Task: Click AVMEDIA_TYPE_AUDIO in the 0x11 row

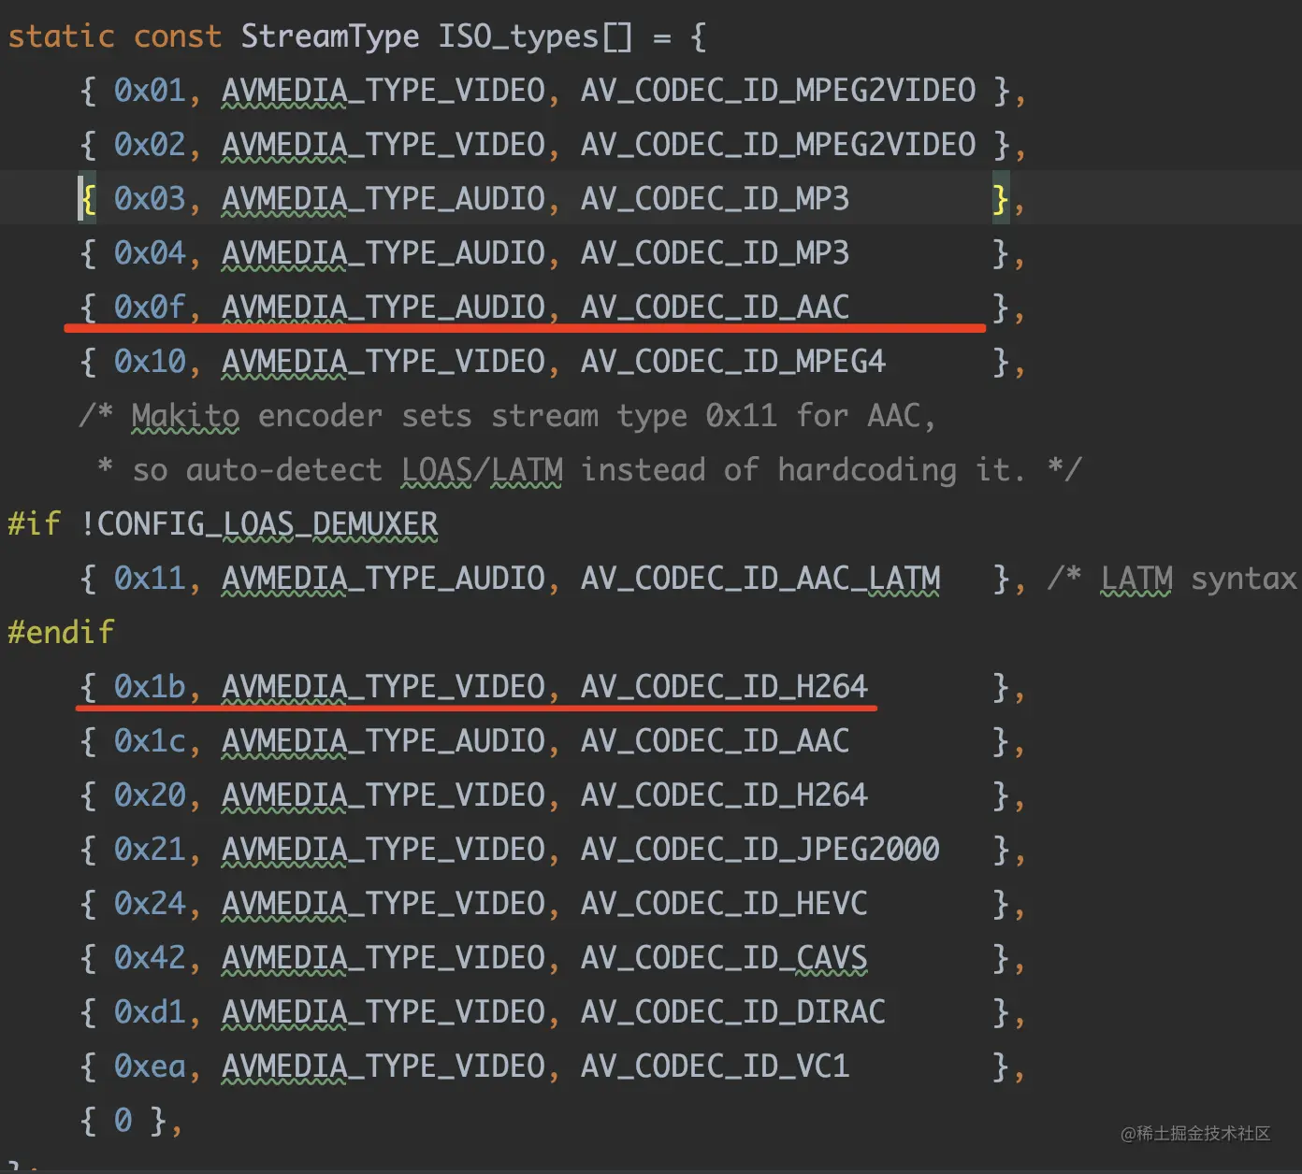Action: pyautogui.click(x=383, y=579)
